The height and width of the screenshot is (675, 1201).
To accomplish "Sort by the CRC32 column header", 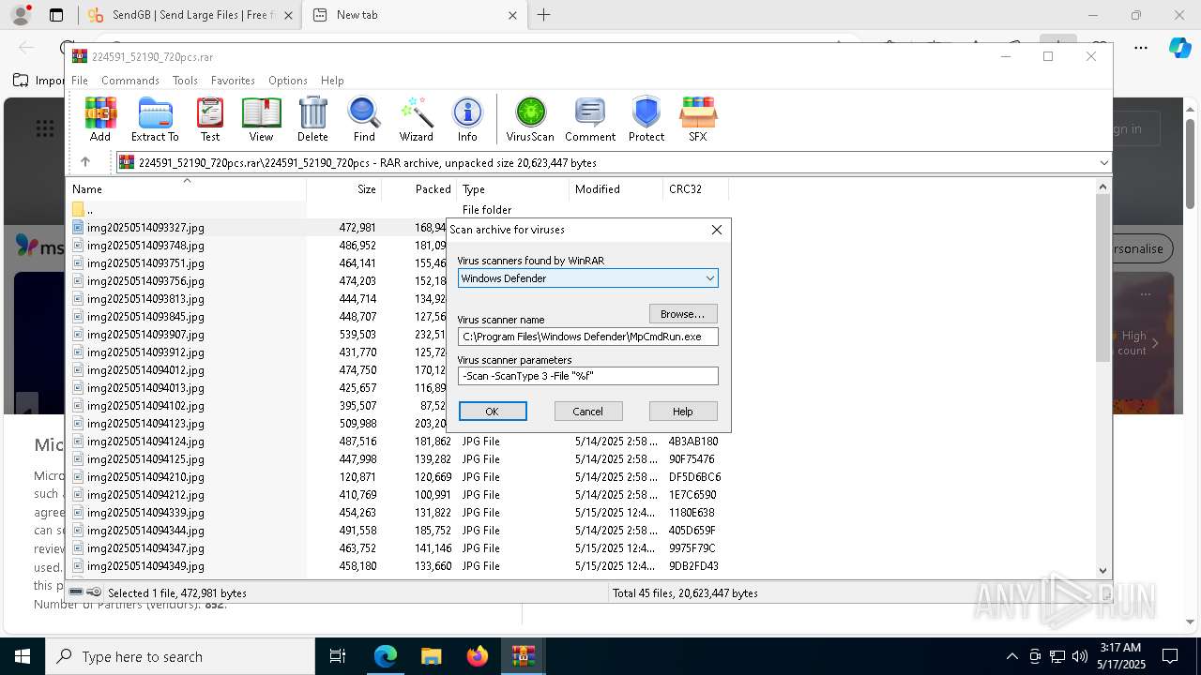I will click(x=695, y=188).
